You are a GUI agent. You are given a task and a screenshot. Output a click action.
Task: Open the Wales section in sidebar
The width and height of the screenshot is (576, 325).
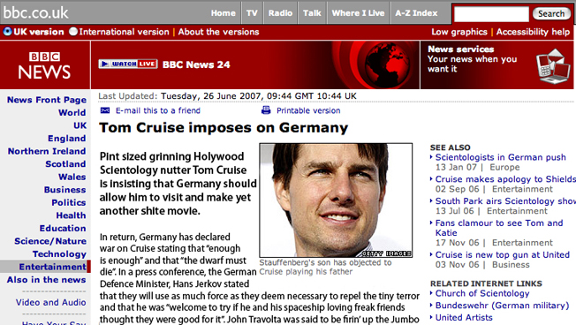click(x=72, y=177)
